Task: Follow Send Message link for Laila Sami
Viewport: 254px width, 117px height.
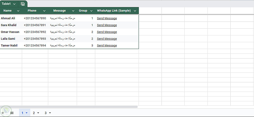Action: 107,39
